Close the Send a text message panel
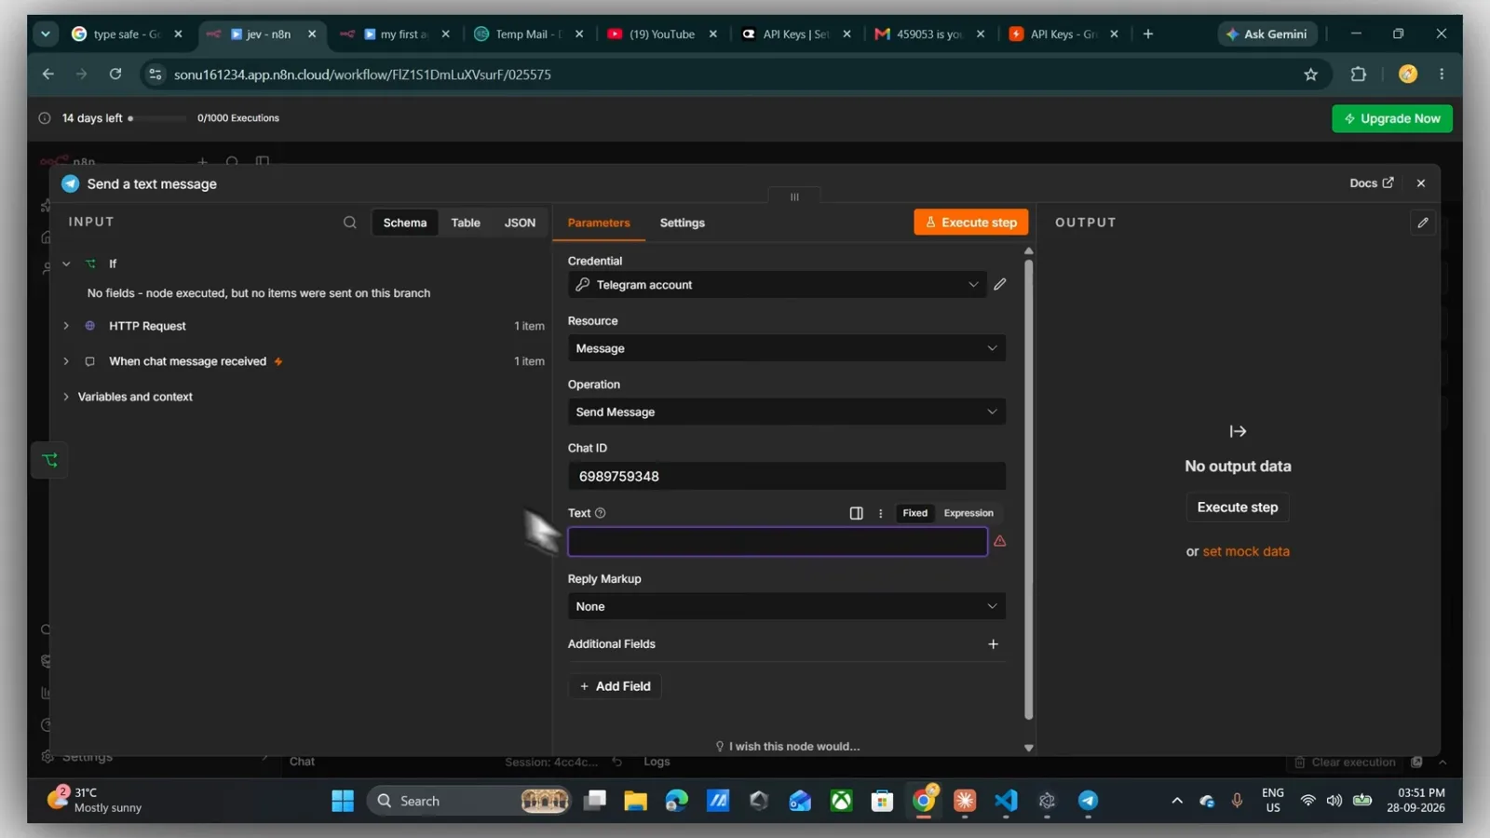The height and width of the screenshot is (838, 1490). 1421,183
